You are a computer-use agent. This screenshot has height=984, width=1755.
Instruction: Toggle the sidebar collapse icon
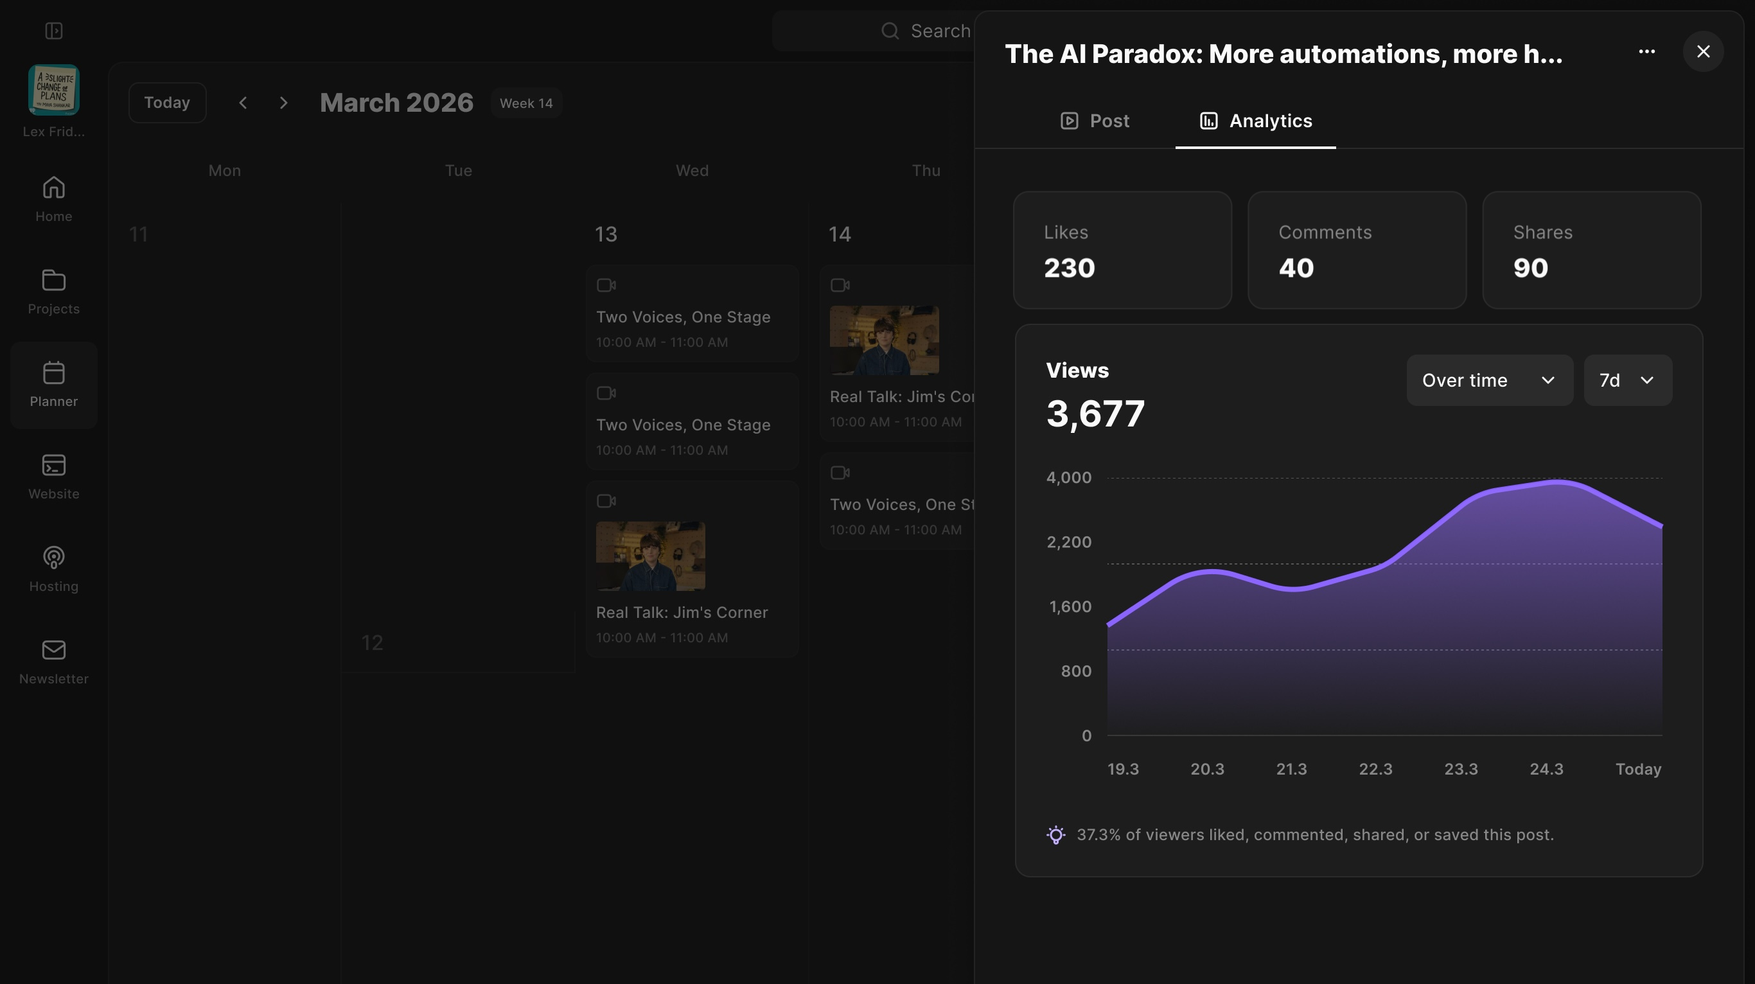point(54,31)
